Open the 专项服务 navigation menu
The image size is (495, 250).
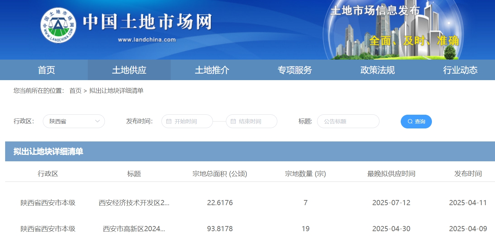tap(295, 70)
